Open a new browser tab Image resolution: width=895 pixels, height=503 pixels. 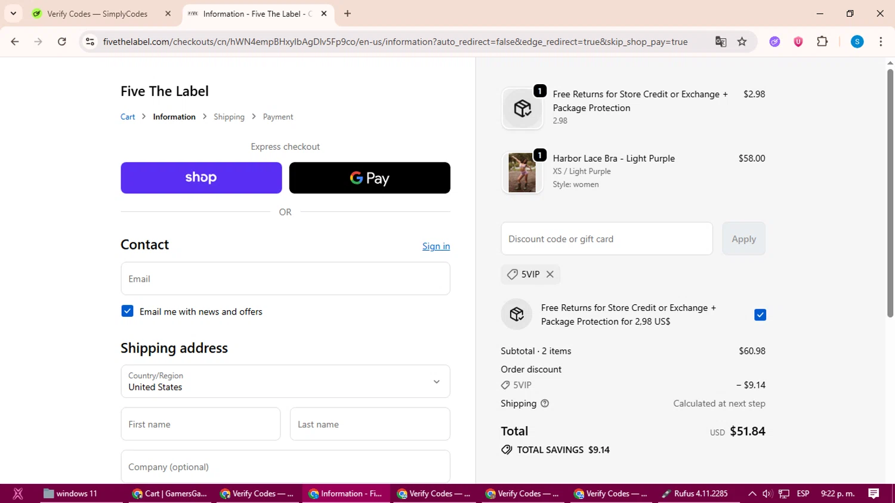pyautogui.click(x=348, y=14)
